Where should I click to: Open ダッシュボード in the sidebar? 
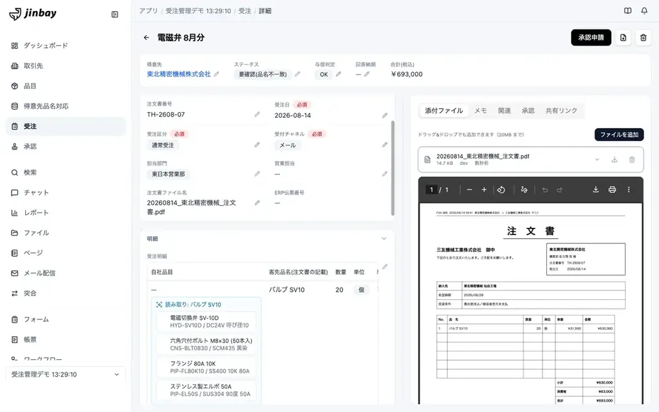tap(66, 46)
